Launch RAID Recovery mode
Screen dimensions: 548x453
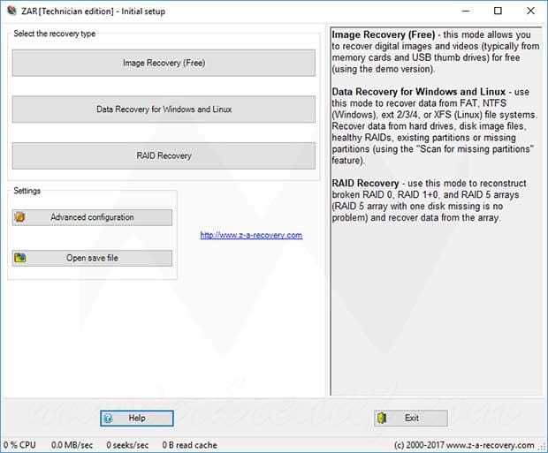click(164, 155)
